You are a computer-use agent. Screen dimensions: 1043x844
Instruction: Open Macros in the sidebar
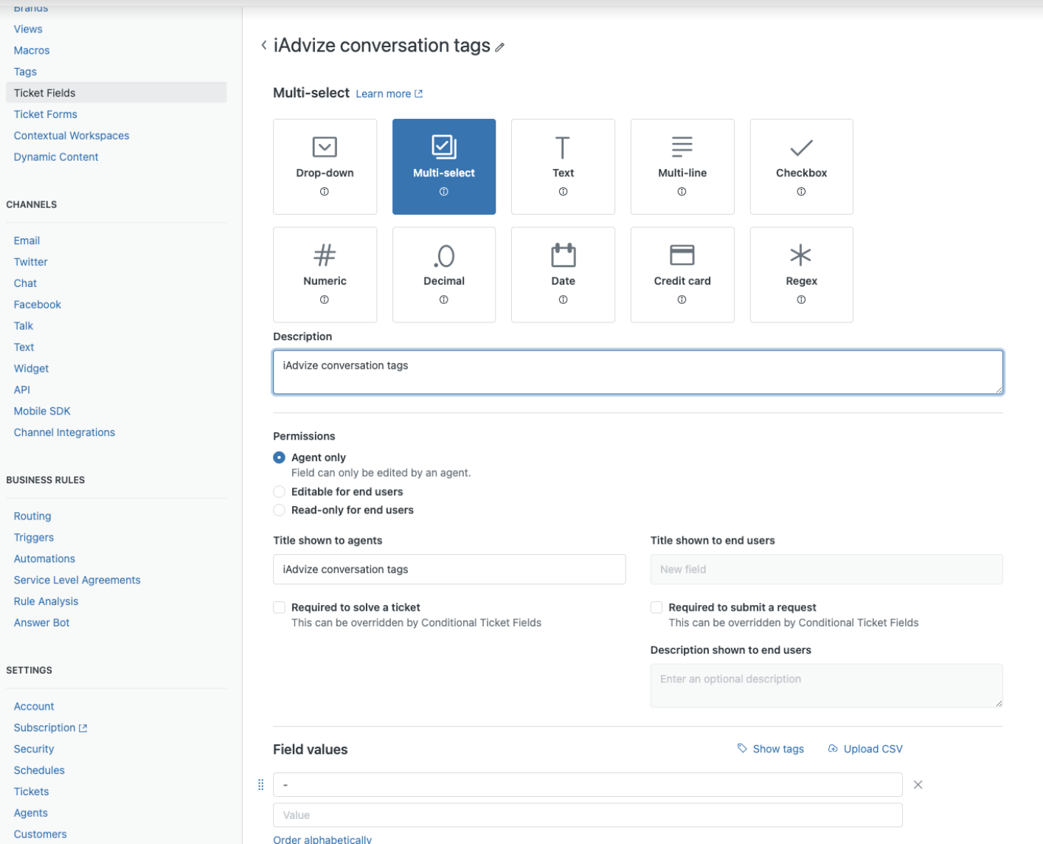click(x=32, y=50)
